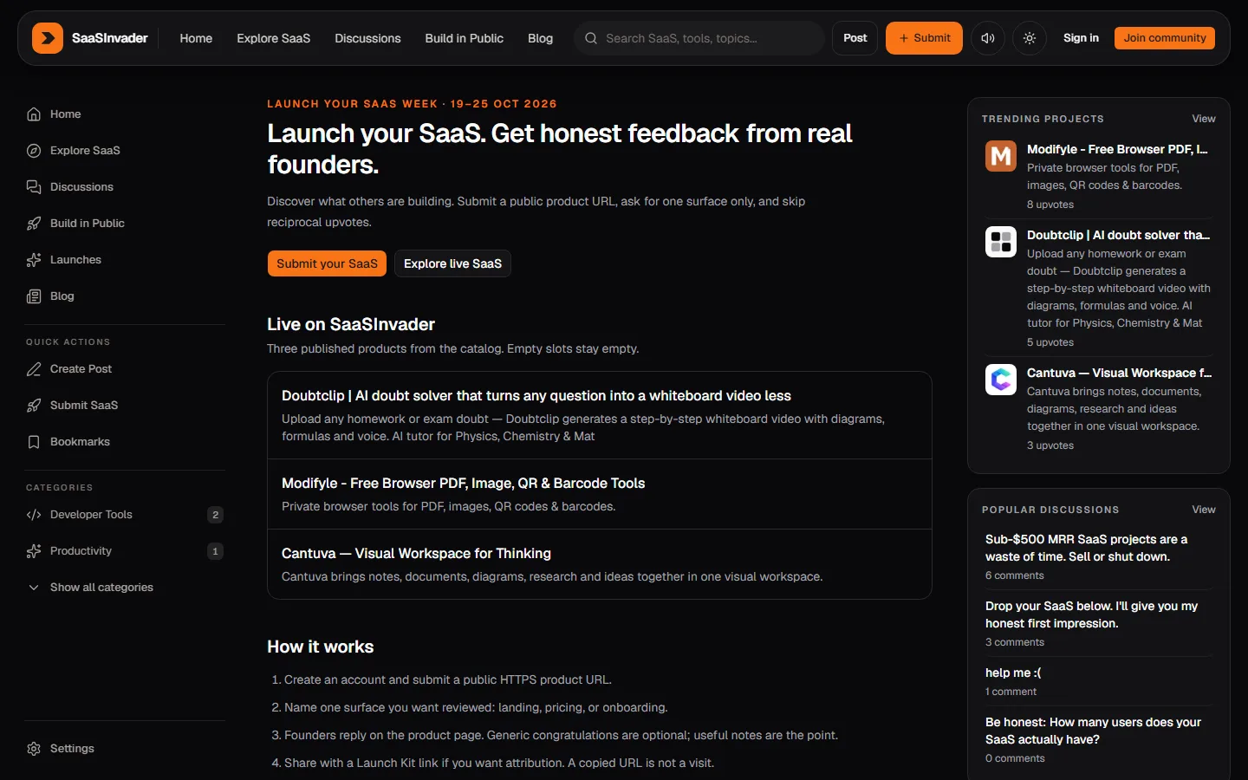Click Productivity count badge 1
The width and height of the screenshot is (1248, 780).
216,551
